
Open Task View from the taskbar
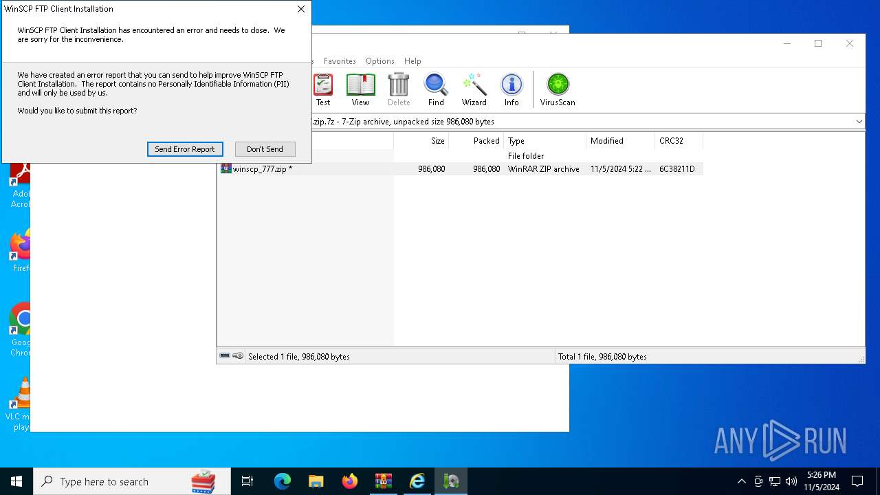247,481
